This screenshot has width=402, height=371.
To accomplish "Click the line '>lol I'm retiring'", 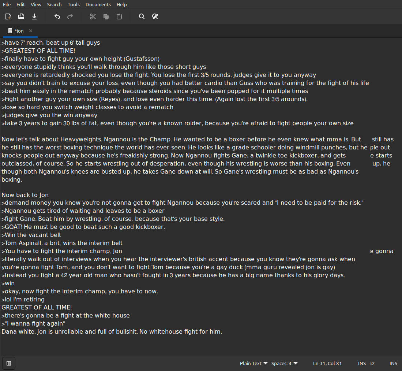I will (x=23, y=300).
